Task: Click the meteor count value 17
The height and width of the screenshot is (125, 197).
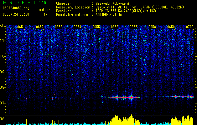Action: (45, 14)
